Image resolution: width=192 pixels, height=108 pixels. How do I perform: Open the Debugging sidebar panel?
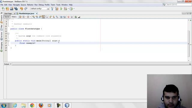click(1, 47)
